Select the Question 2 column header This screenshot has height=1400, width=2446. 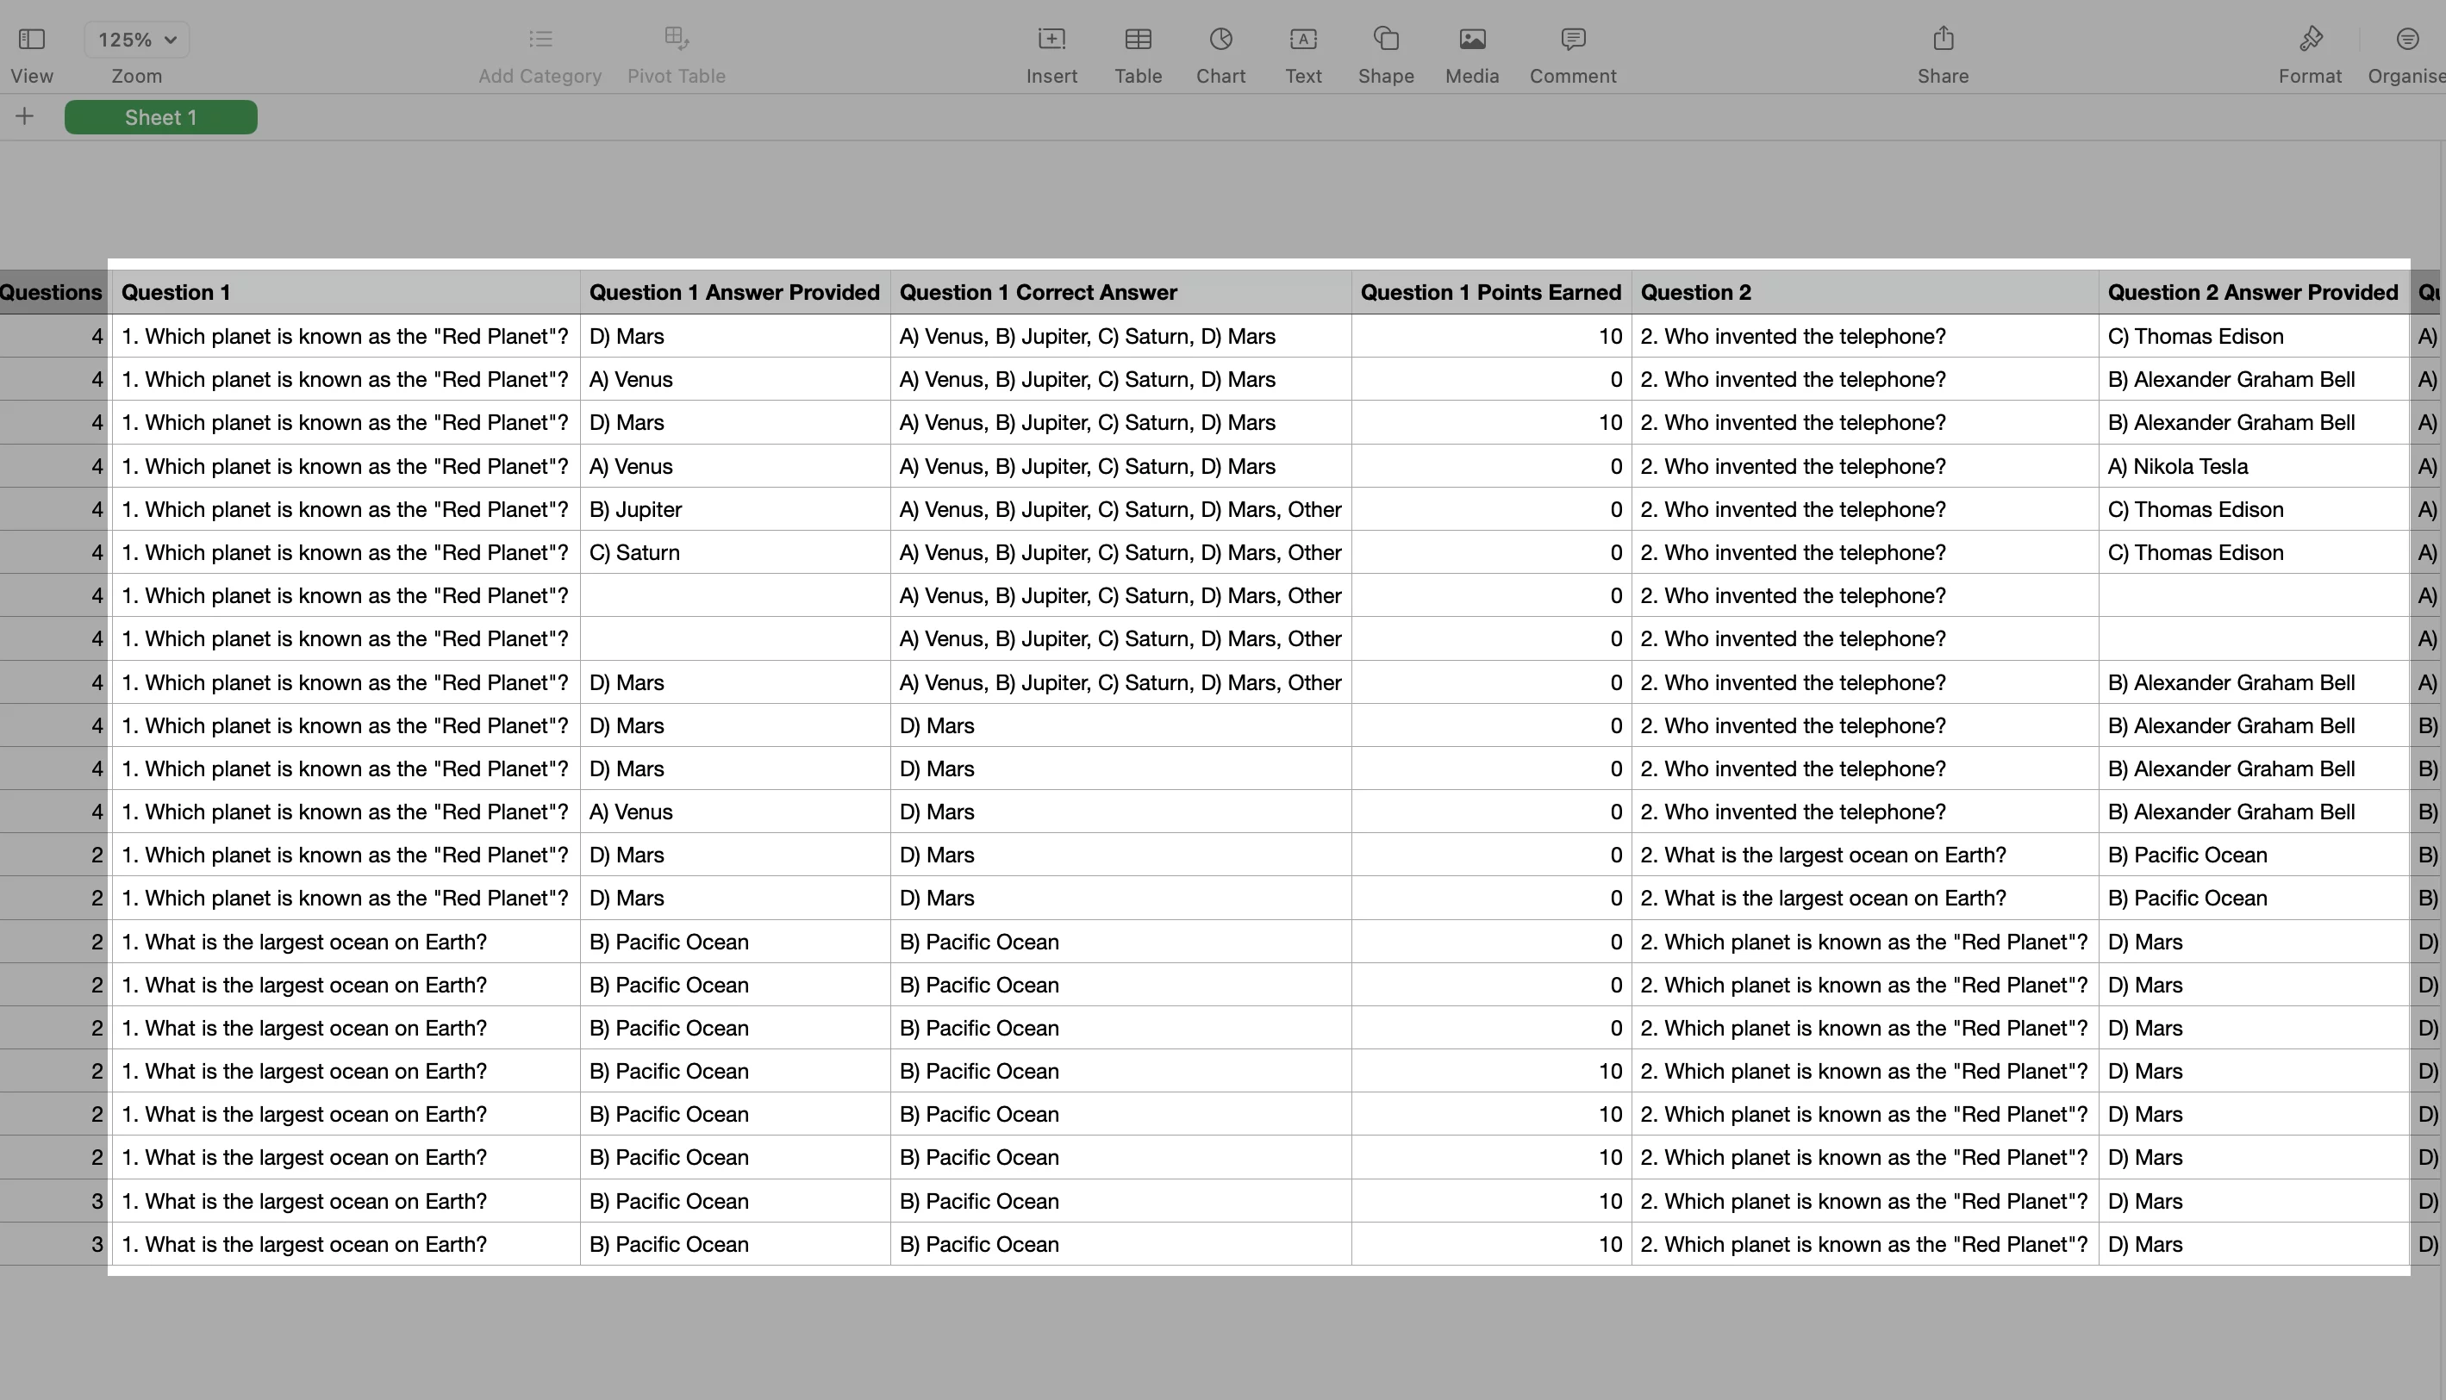click(1865, 292)
